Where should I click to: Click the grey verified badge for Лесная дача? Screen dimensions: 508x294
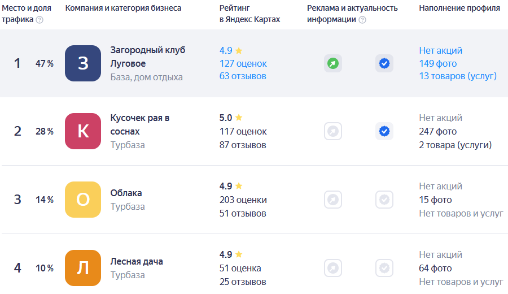[x=384, y=268]
